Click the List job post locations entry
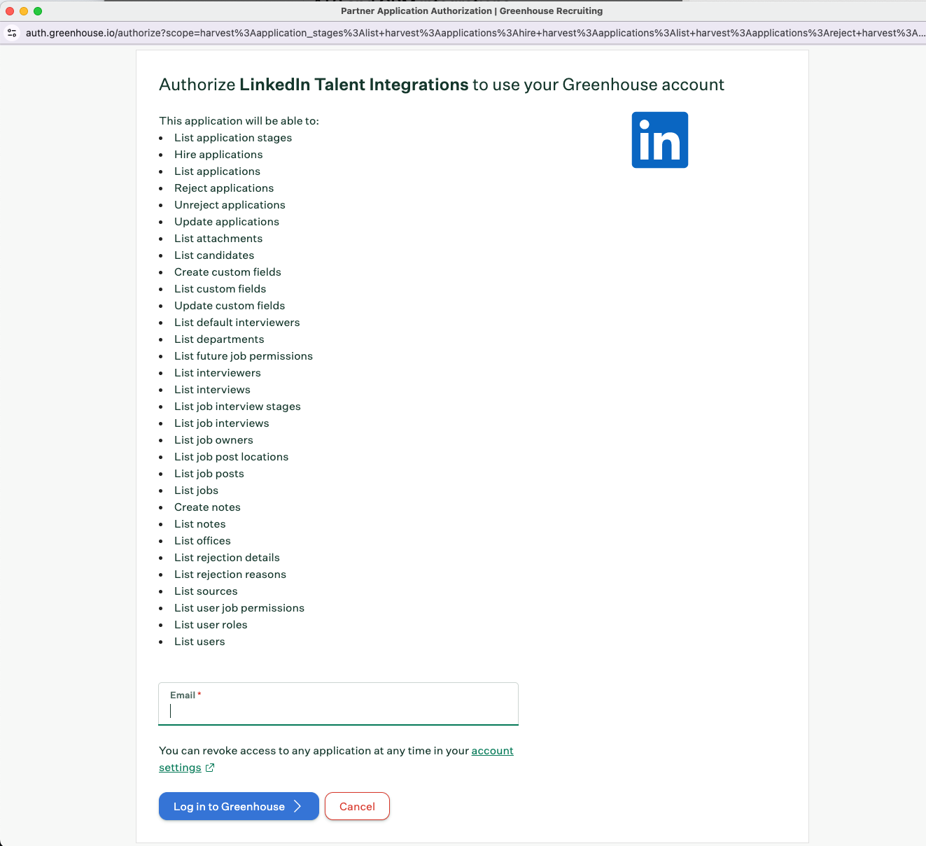This screenshot has height=846, width=926. (x=231, y=457)
